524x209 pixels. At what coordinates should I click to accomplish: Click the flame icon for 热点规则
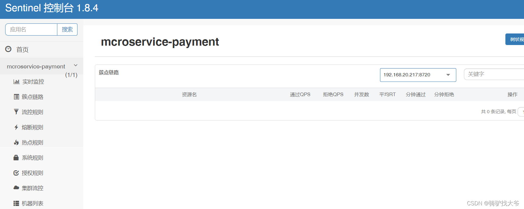[x=16, y=142]
